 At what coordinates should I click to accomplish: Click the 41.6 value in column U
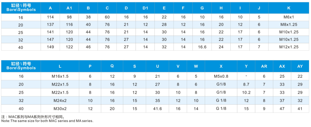coord(158,109)
